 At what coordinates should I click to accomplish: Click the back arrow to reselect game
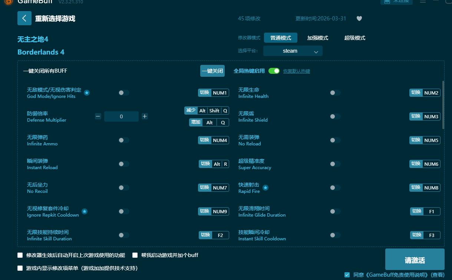point(24,18)
